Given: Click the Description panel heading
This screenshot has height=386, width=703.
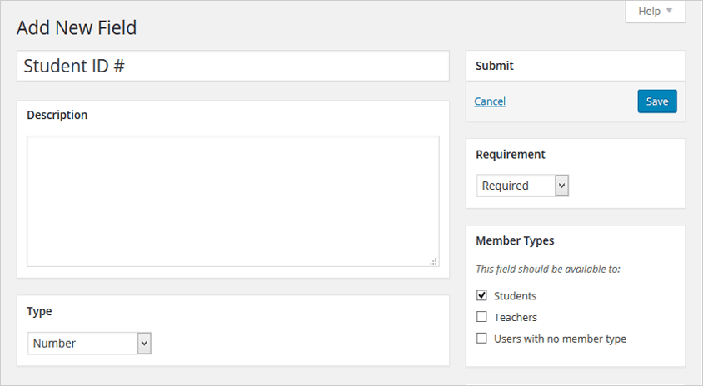Looking at the screenshot, I should point(57,115).
